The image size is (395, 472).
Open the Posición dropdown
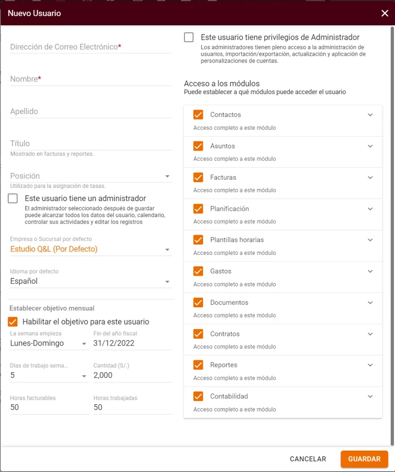pyautogui.click(x=91, y=176)
